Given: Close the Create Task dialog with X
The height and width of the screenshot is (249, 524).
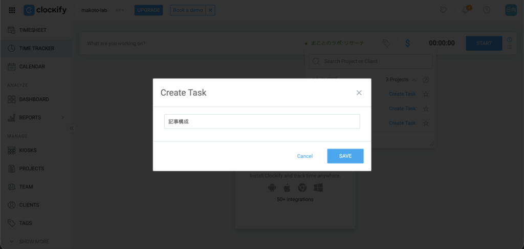Looking at the screenshot, I should coord(359,93).
